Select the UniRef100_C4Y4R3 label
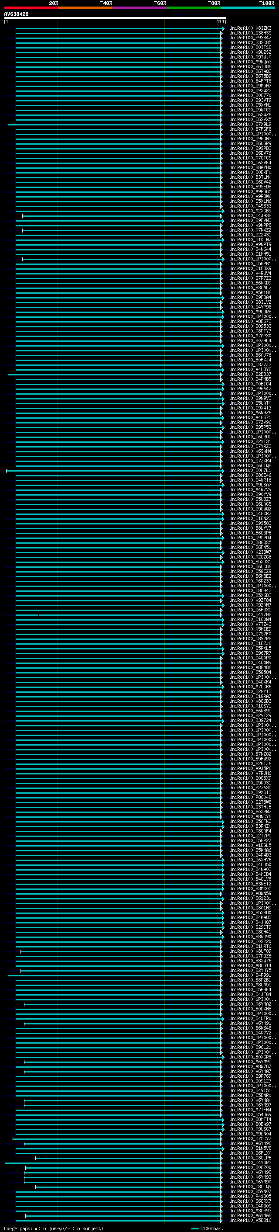Image resolution: width=279 pixels, height=1232 pixels. point(250,1163)
